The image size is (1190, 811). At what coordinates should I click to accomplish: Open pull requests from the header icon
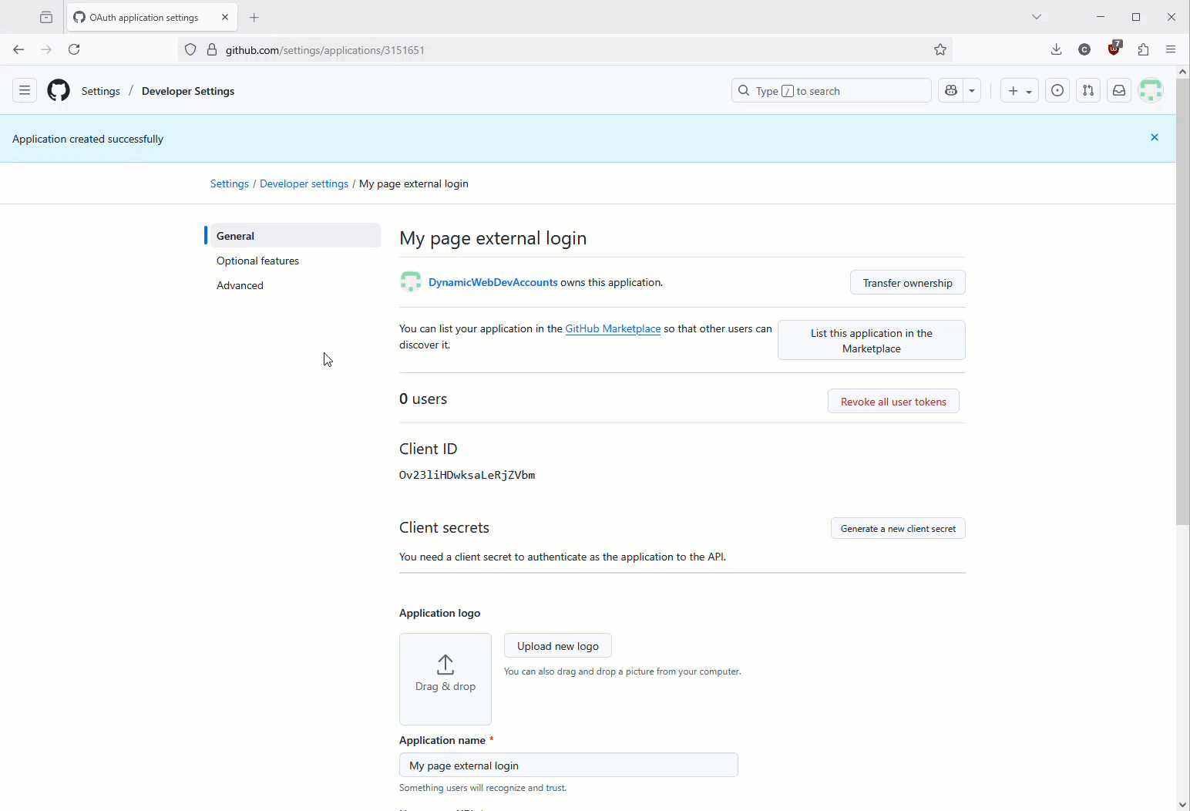pyautogui.click(x=1087, y=90)
